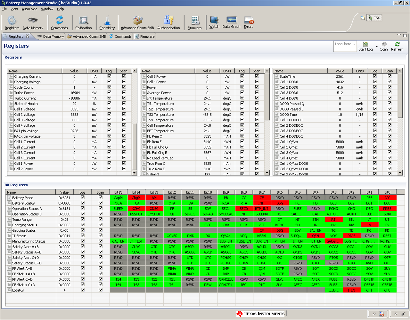This screenshot has height=320, width=410.
Task: Open the perspective icon left of TSX
Action: pyautogui.click(x=363, y=18)
